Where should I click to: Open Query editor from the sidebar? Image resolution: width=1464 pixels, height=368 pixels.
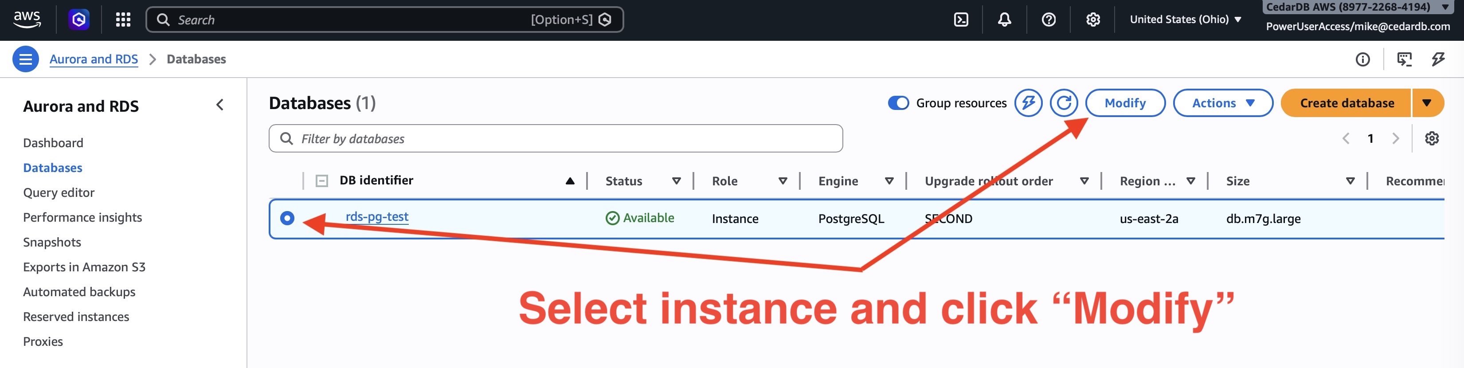point(59,192)
